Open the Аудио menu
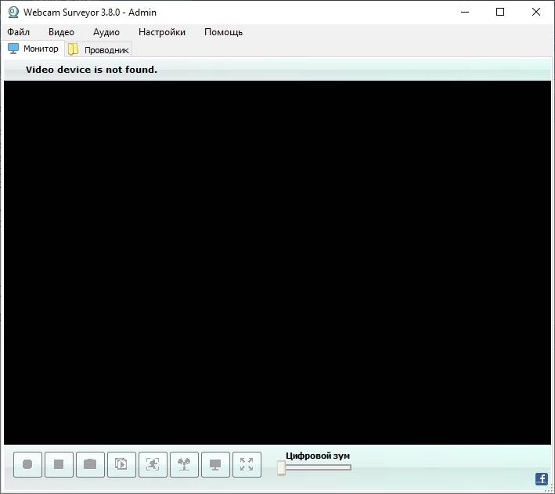This screenshot has width=555, height=494. 106,32
